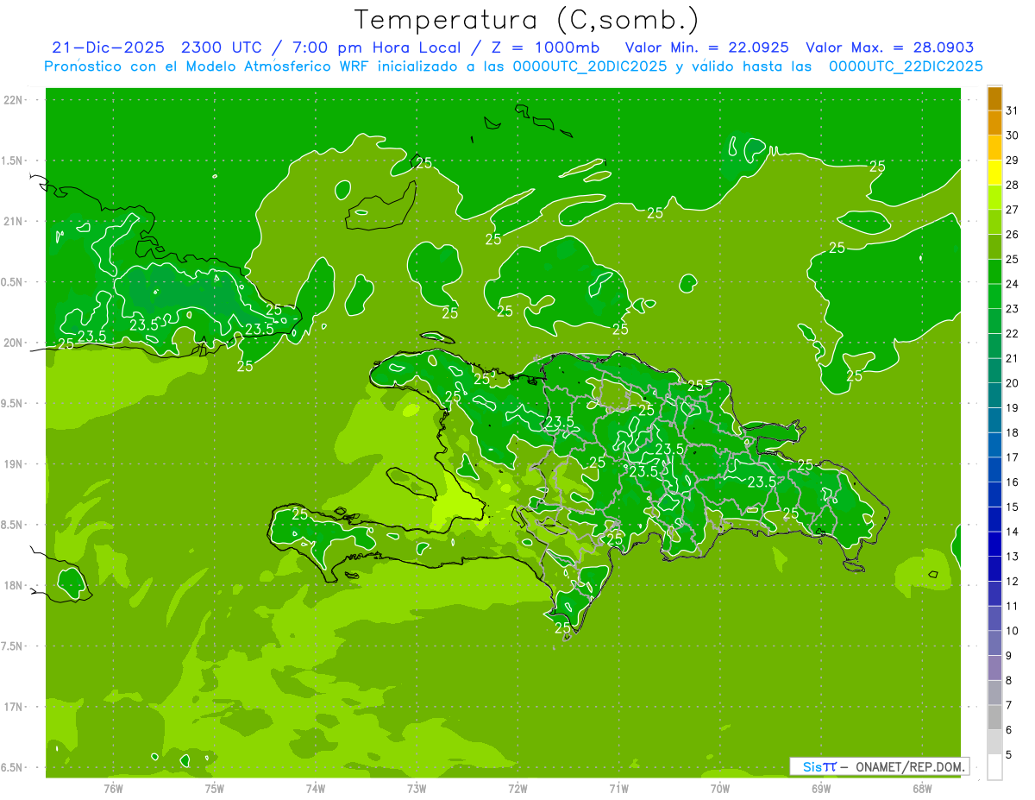Pick the dark orange swatch above 31

pyautogui.click(x=994, y=98)
